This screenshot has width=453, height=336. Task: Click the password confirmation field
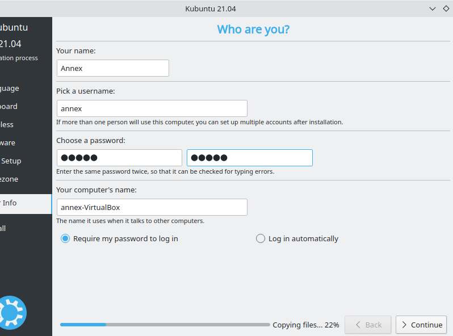pos(250,158)
